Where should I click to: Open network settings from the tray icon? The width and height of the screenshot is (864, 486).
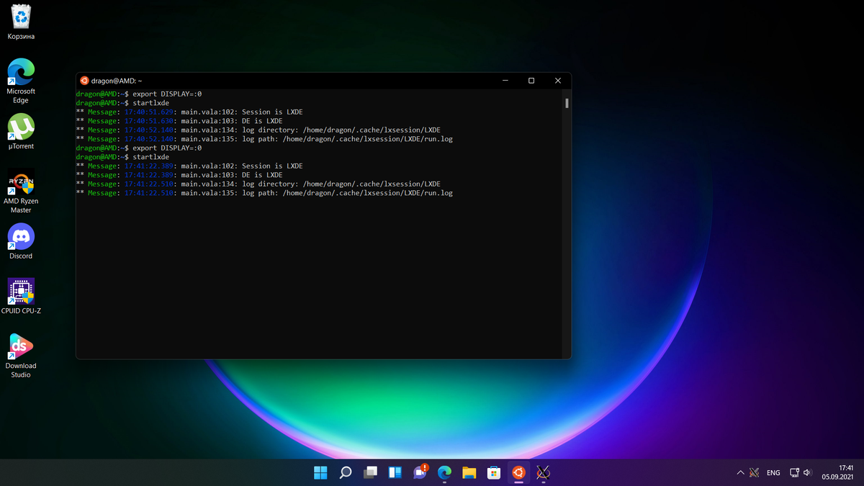(x=794, y=473)
